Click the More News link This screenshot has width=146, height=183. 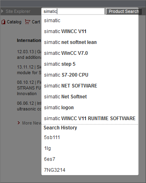(32, 123)
